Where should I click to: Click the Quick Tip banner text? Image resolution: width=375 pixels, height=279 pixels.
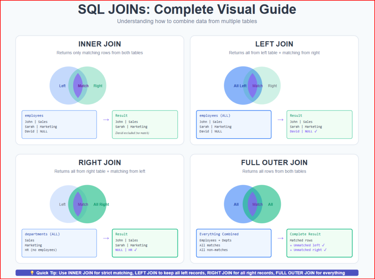(x=190, y=273)
